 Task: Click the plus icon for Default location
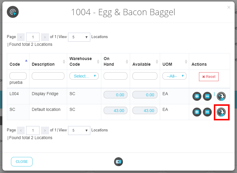197,112
